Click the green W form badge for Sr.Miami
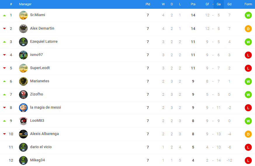 248,15
